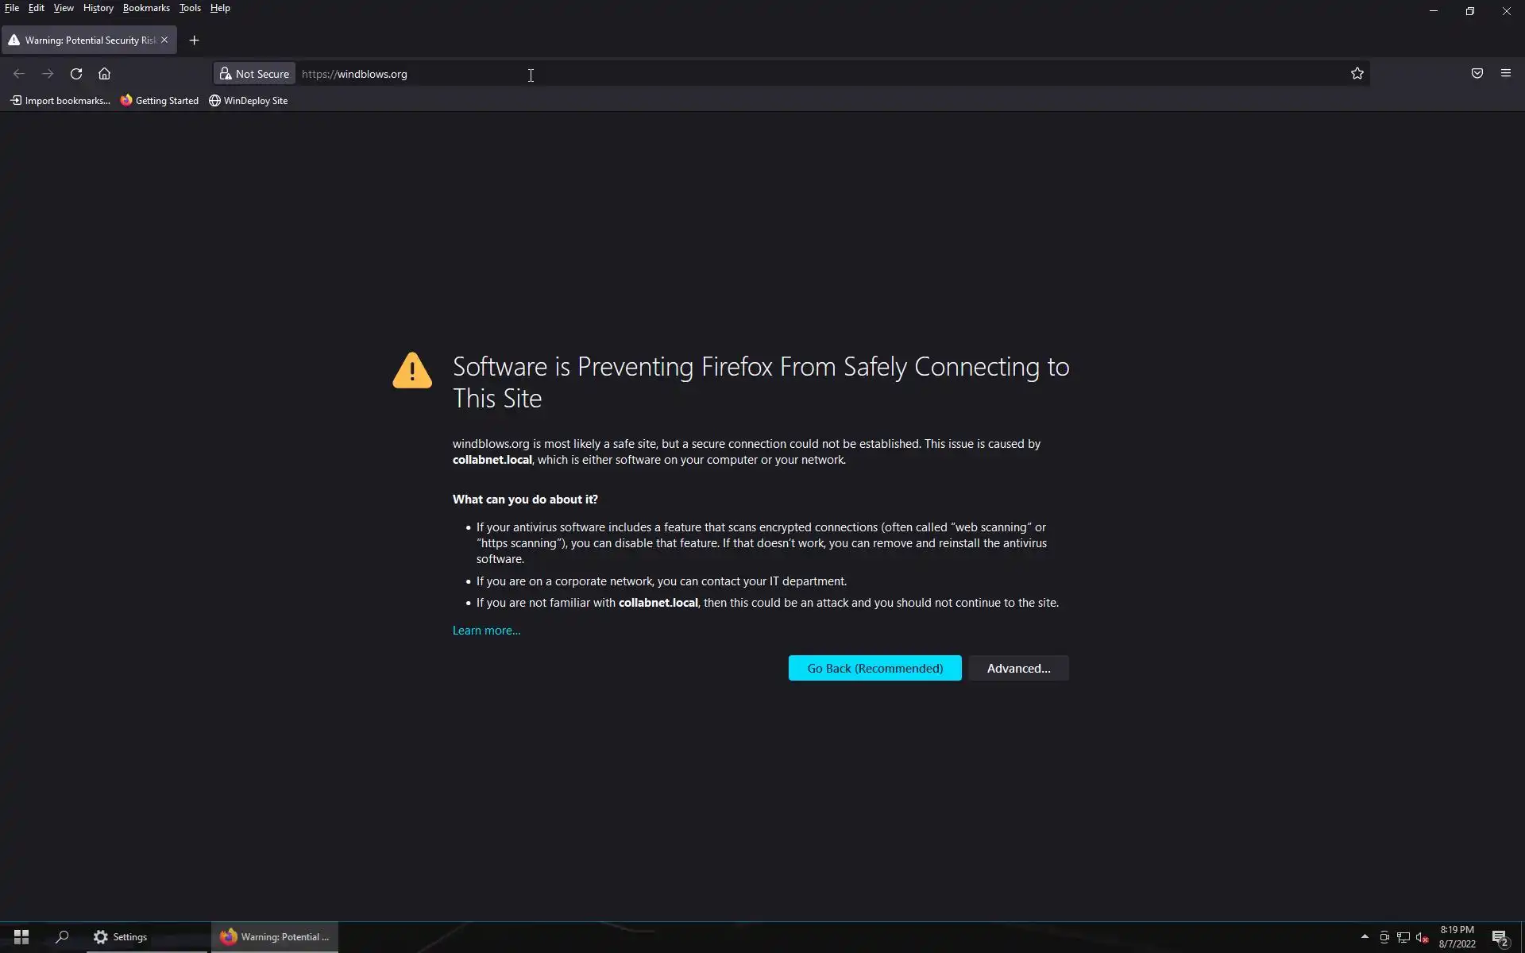Follow the Learn more... link
Viewport: 1525px width, 953px height.
click(486, 631)
